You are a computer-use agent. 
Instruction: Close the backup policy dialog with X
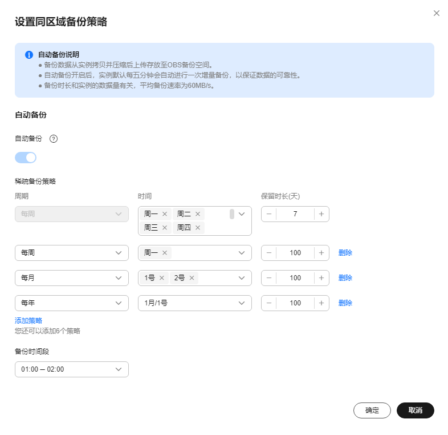[437, 13]
